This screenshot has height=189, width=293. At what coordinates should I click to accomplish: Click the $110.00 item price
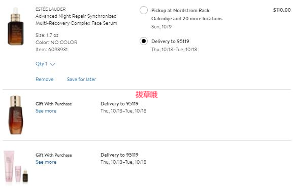[282, 10]
